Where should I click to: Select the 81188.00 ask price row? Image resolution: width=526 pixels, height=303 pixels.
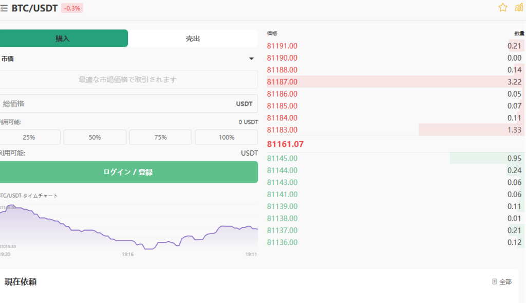coord(395,70)
